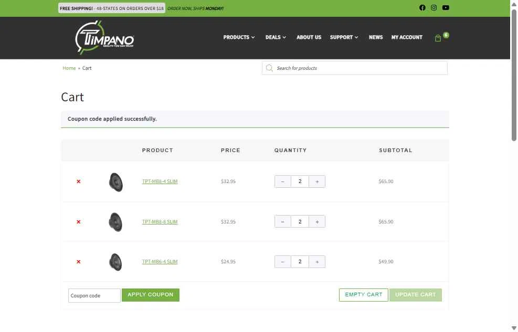
Task: Open the TPT-MB6-4 SLIM product link
Action: [x=160, y=262]
